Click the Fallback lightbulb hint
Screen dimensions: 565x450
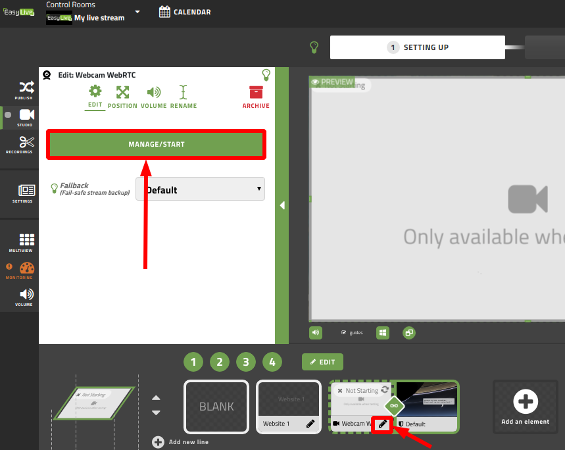tap(54, 188)
